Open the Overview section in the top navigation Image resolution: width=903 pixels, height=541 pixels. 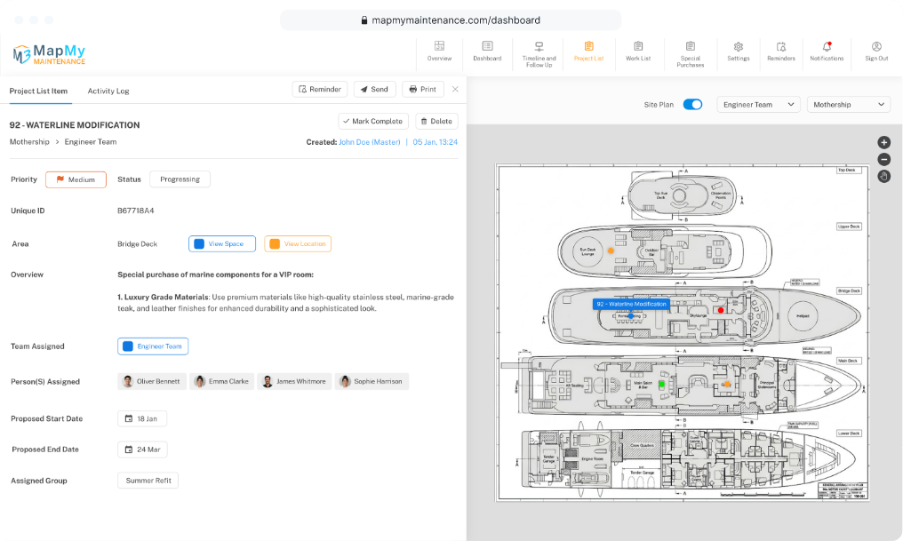click(439, 52)
